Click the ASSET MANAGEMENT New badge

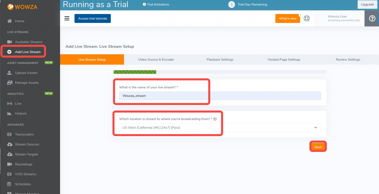tap(49, 63)
